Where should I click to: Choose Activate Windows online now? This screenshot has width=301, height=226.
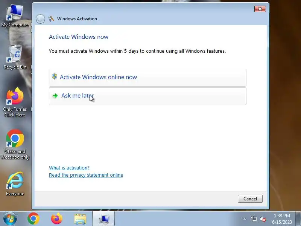147,78
